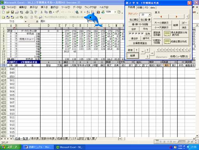Switch to the data tab in dialog

(x=152, y=7)
